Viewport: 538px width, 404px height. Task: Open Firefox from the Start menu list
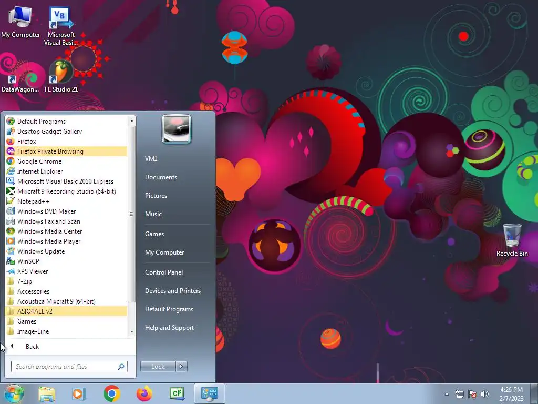pyautogui.click(x=67, y=141)
